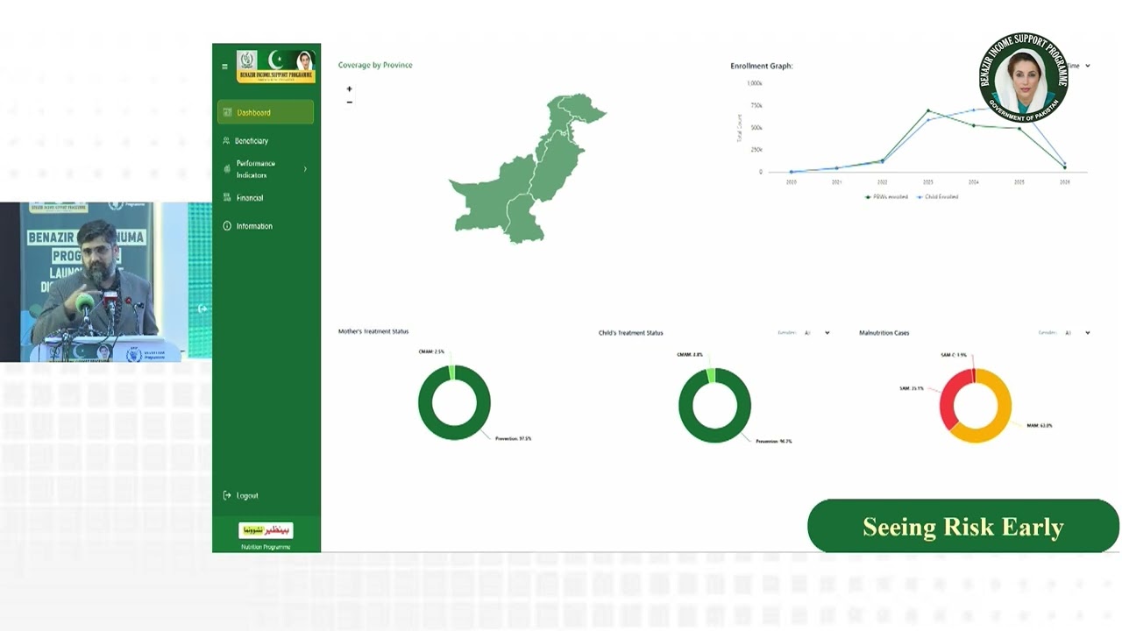Open the Performance Indicators menu item
Image resolution: width=1122 pixels, height=631 pixels.
(x=255, y=169)
